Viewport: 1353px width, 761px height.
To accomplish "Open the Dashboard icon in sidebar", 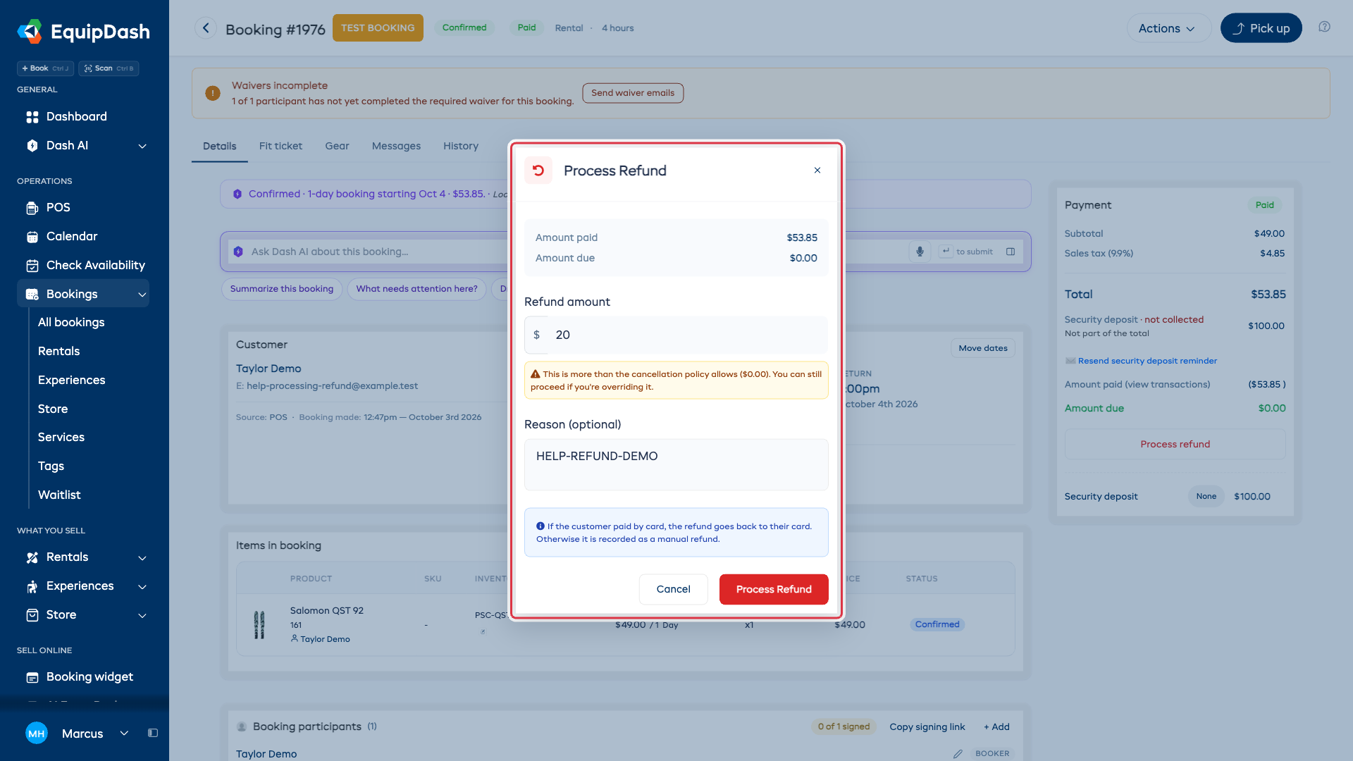I will 32,117.
